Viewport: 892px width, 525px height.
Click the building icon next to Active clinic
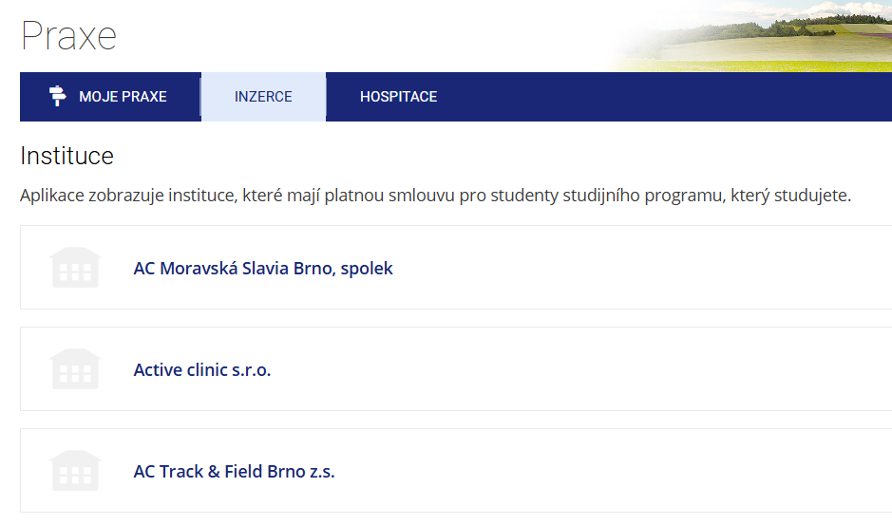75,369
